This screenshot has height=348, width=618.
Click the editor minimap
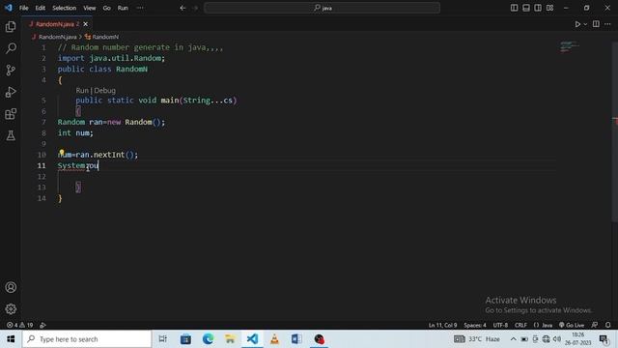(570, 46)
